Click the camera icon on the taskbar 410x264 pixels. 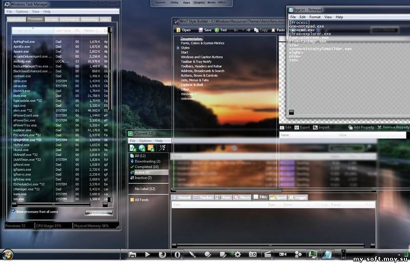pos(253,254)
